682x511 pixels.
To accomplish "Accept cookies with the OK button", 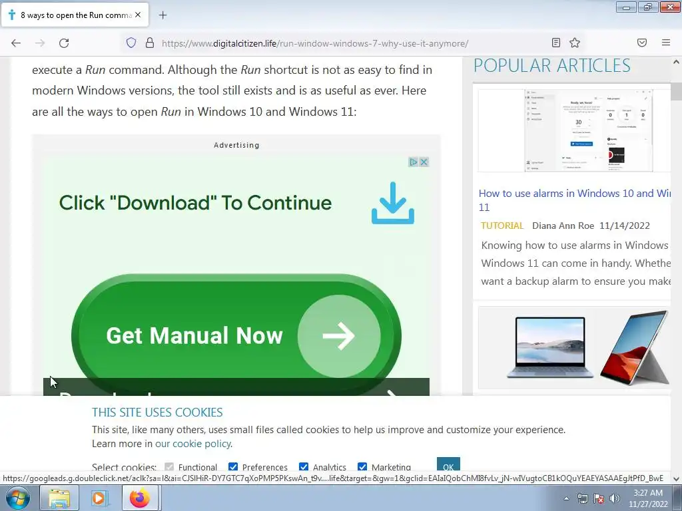I will click(448, 465).
